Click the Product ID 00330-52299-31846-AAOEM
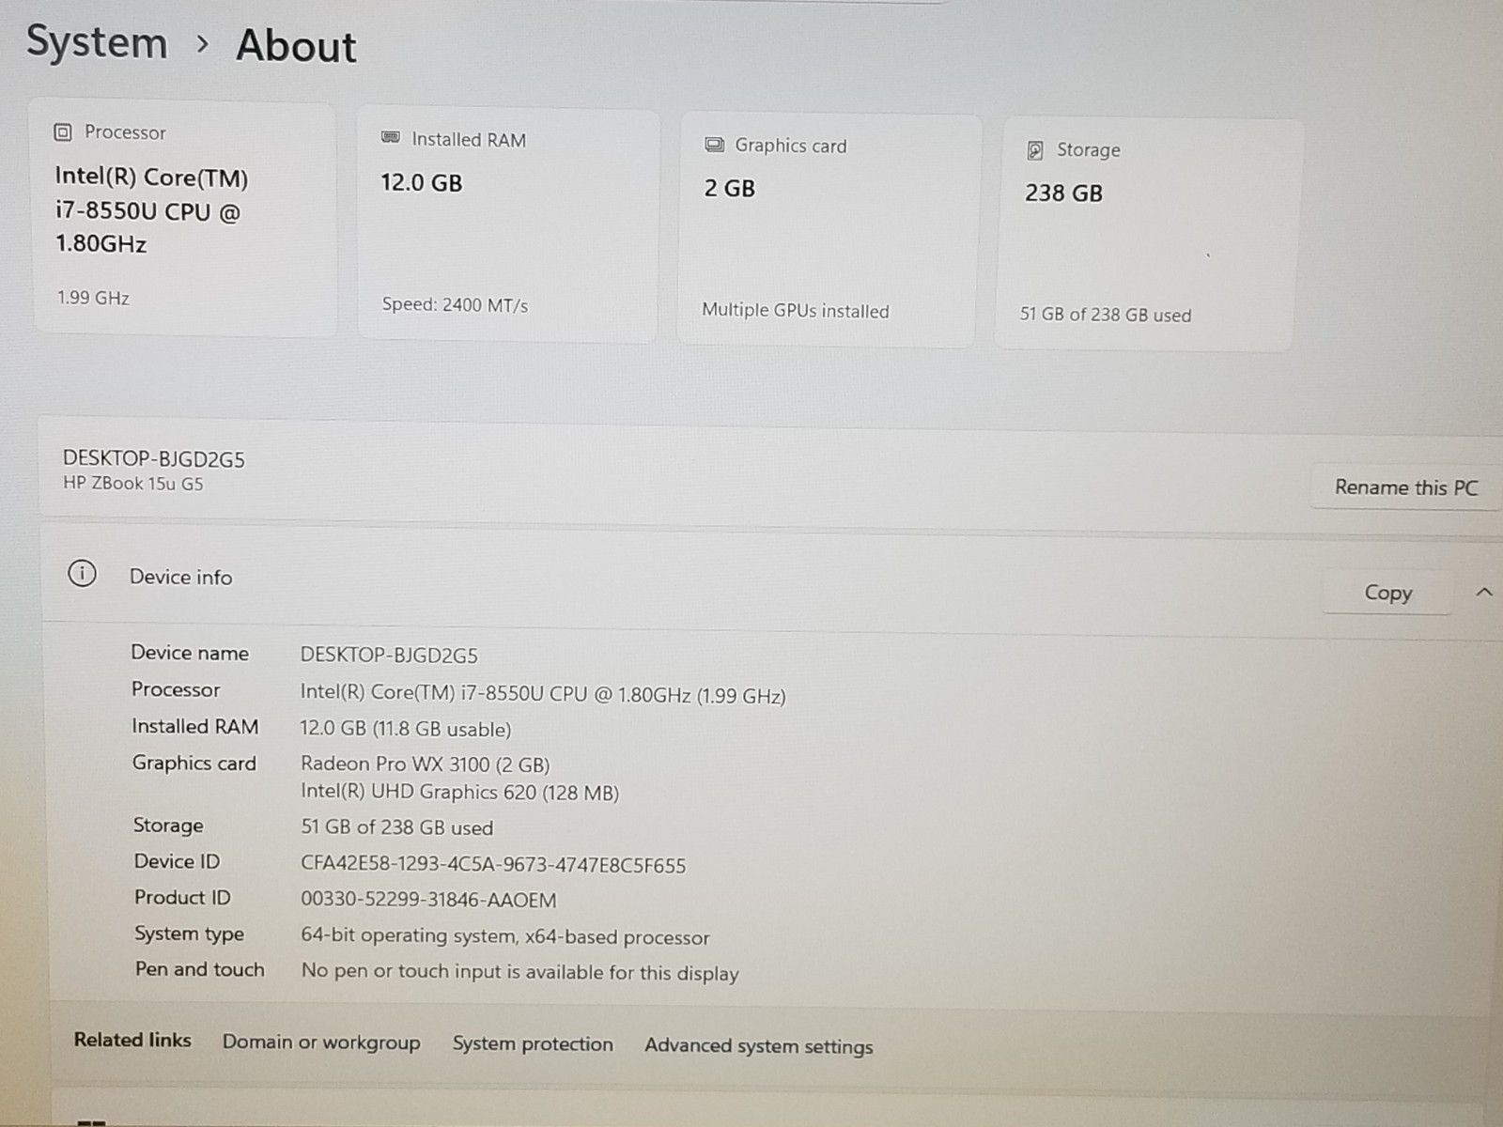 click(x=428, y=900)
